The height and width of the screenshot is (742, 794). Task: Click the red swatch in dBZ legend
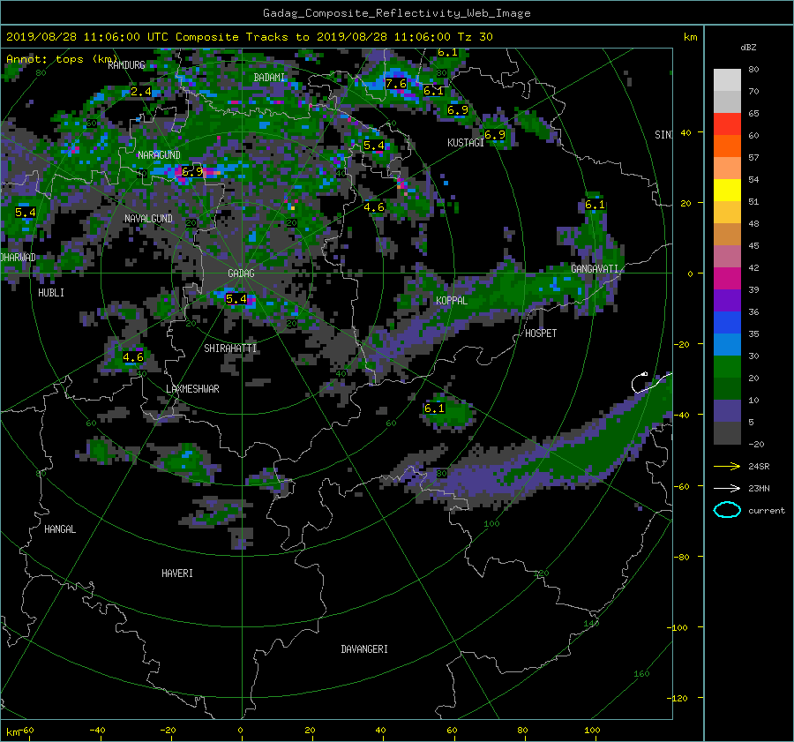727,124
